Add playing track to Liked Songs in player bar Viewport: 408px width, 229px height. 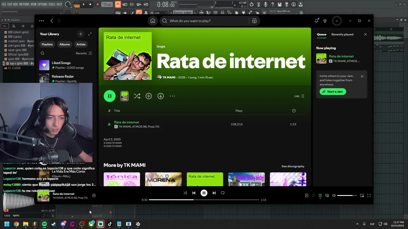94,196
